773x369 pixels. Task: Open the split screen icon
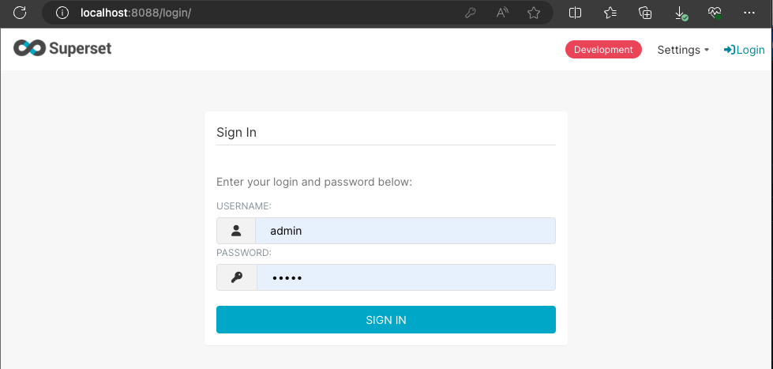coord(576,13)
